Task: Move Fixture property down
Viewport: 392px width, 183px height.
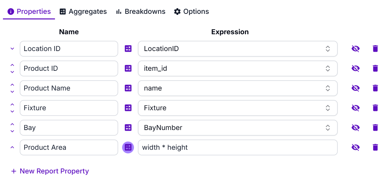Action: 12,112
